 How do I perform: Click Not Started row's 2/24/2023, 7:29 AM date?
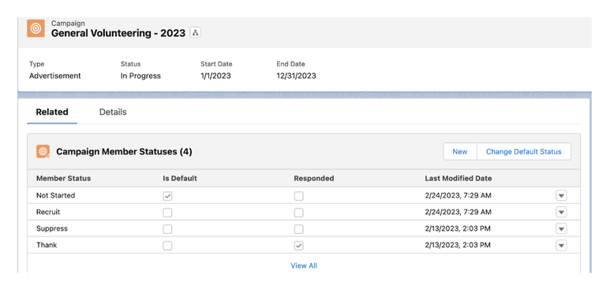pyautogui.click(x=458, y=195)
